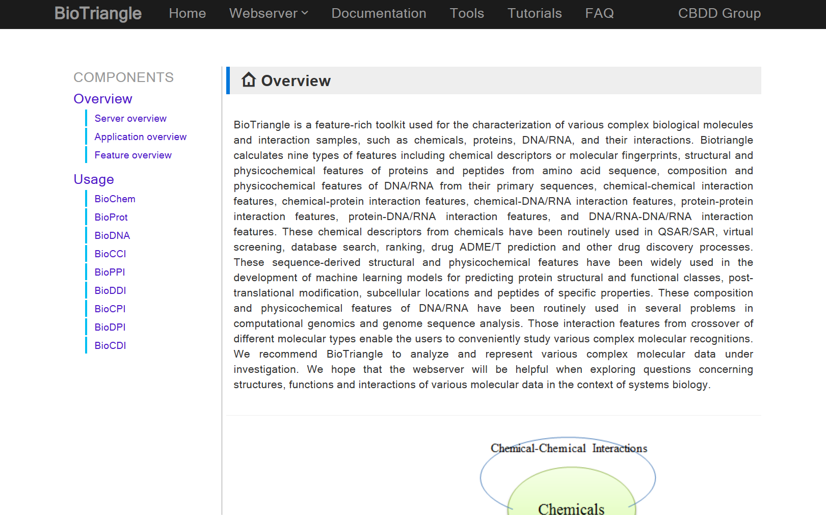Open Feature overview in sidebar
The height and width of the screenshot is (515, 826).
pos(133,155)
